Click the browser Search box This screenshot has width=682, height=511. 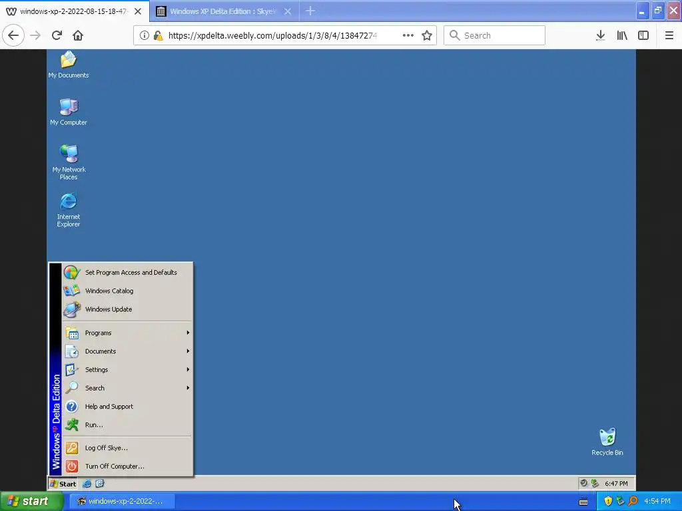[495, 35]
